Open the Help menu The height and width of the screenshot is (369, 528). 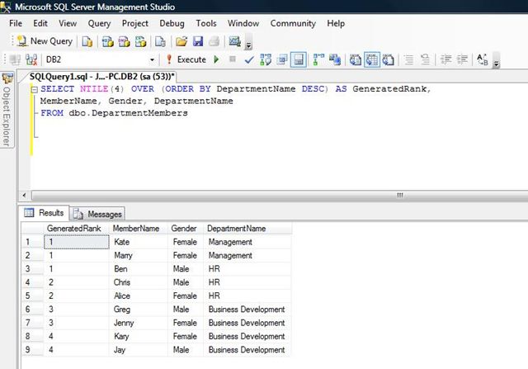tap(336, 23)
